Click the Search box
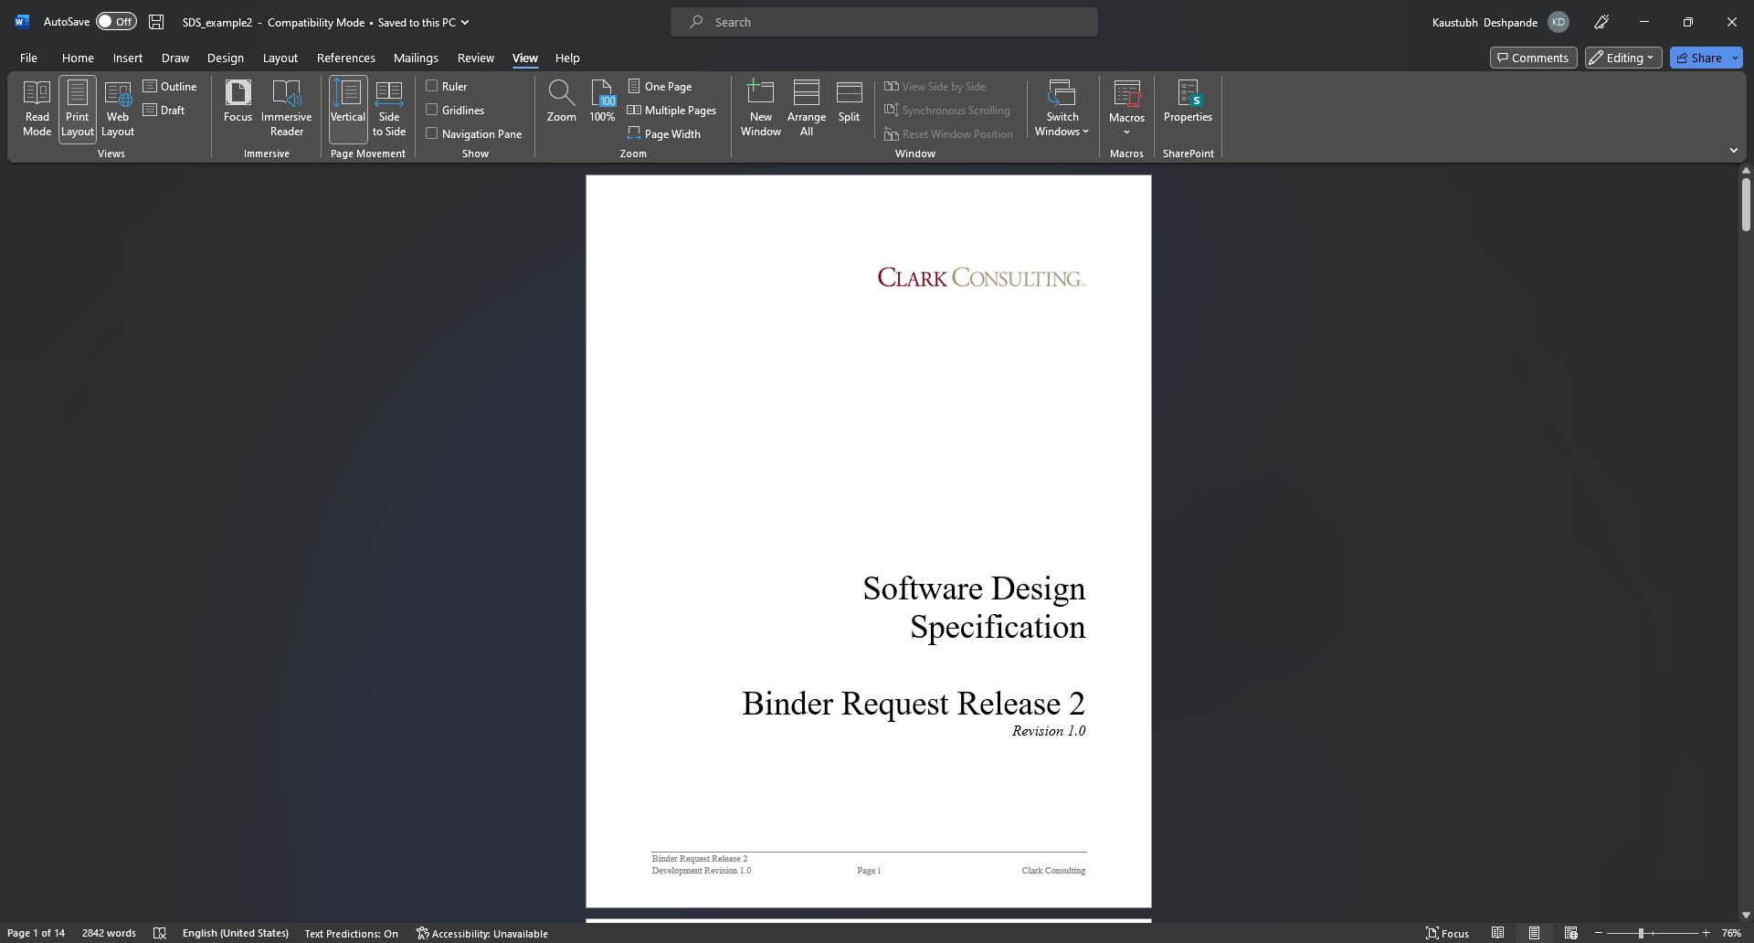The image size is (1754, 943). [x=884, y=22]
